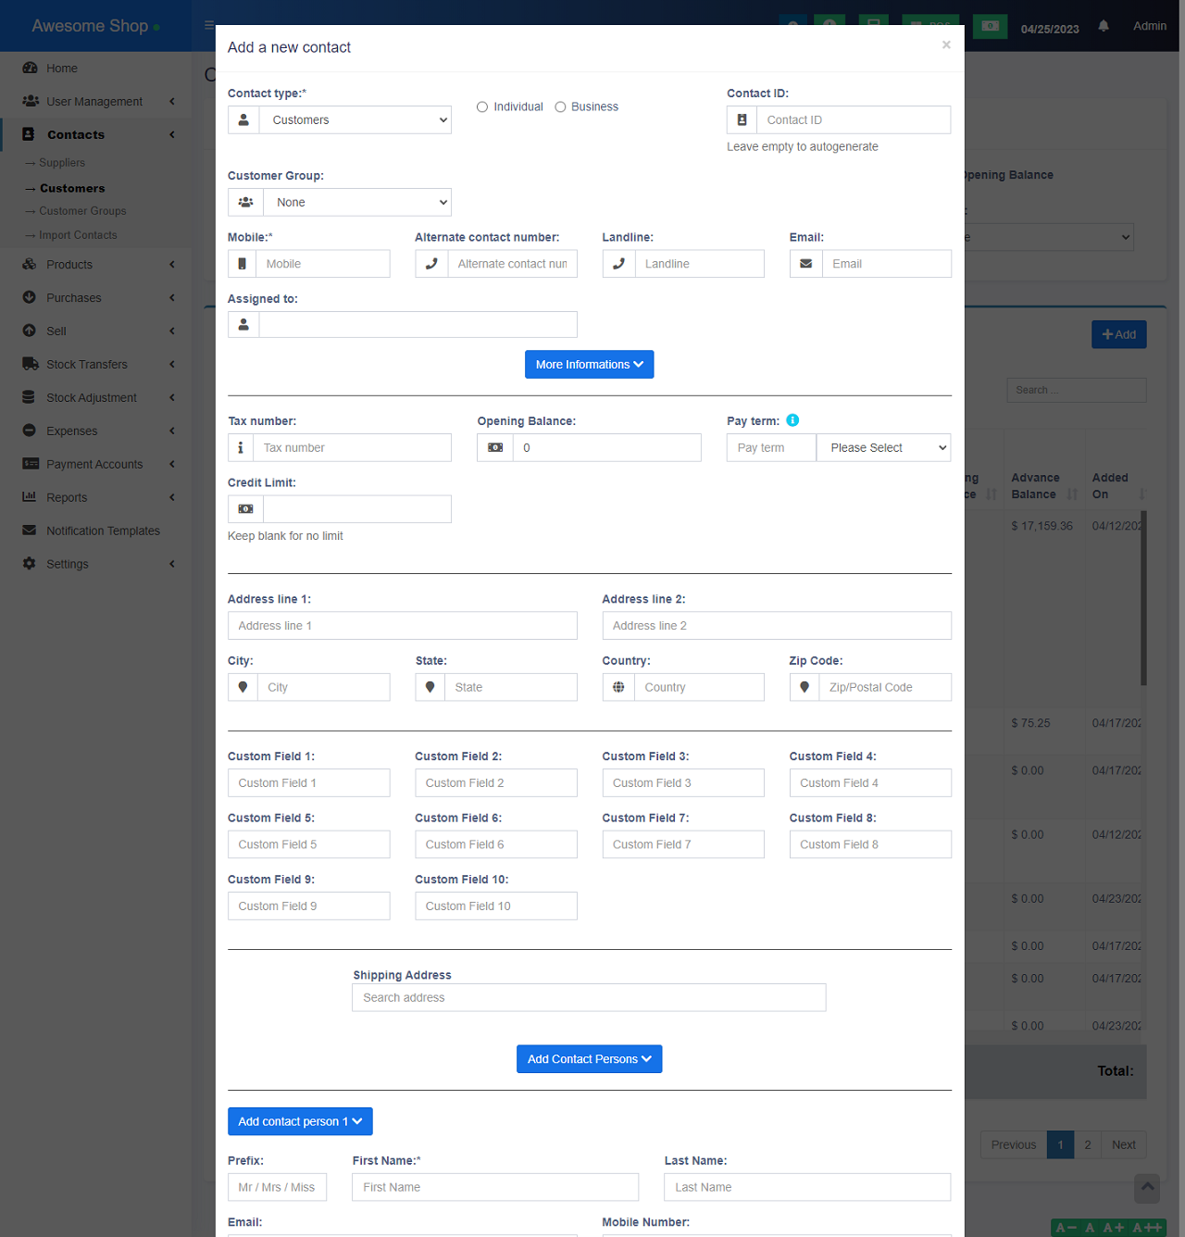Screen dimensions: 1185x1237
Task: Click the envelope icon beside Email field
Action: point(805,264)
